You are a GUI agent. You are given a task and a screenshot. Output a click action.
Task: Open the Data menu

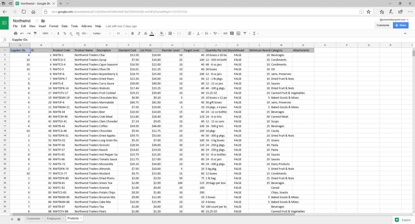click(x=65, y=26)
